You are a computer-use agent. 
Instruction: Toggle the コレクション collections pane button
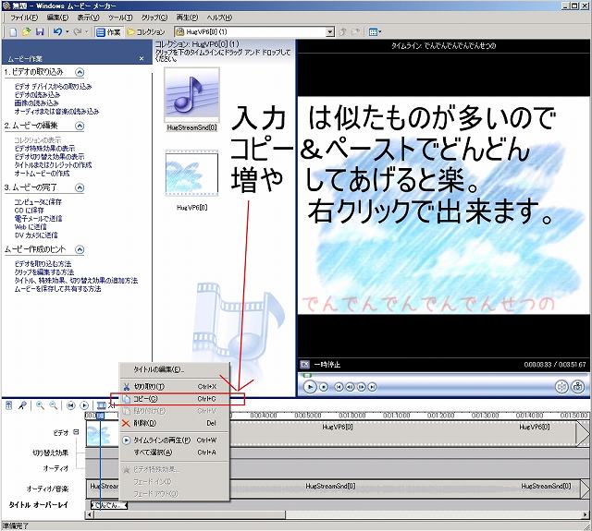146,32
